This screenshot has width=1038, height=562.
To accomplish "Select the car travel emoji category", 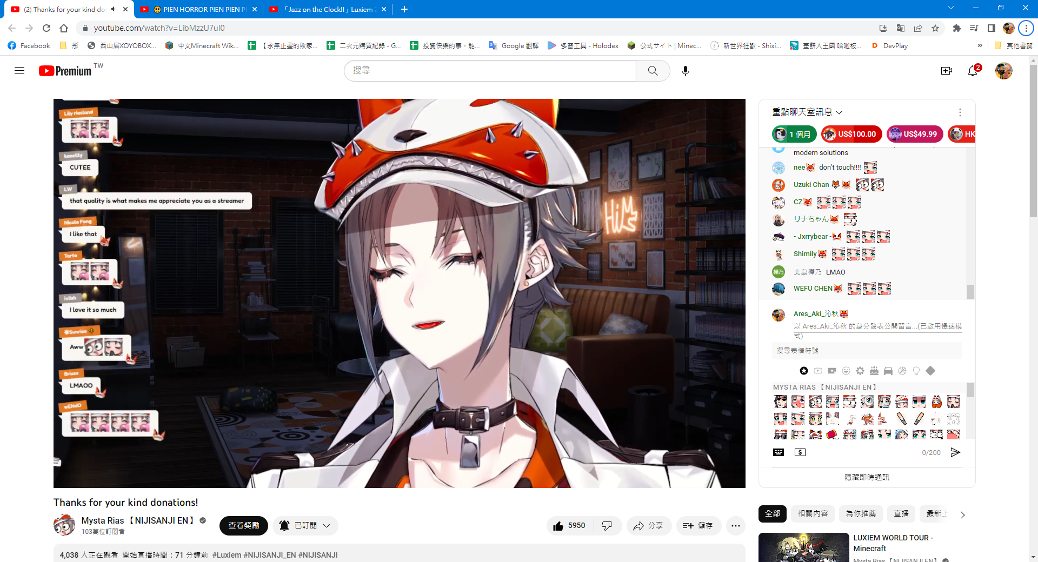I will 888,371.
